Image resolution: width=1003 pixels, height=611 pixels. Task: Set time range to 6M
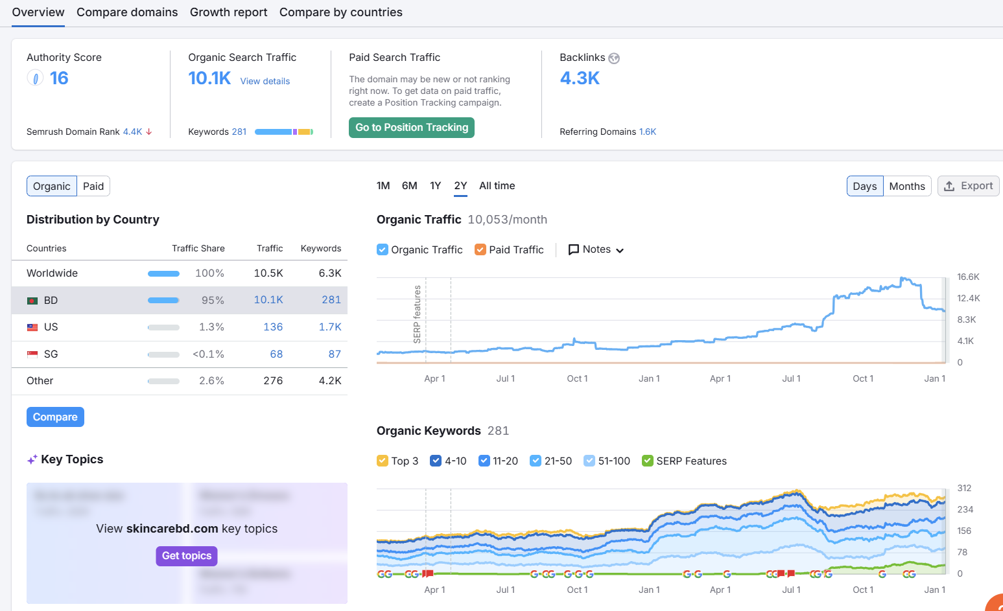[410, 186]
